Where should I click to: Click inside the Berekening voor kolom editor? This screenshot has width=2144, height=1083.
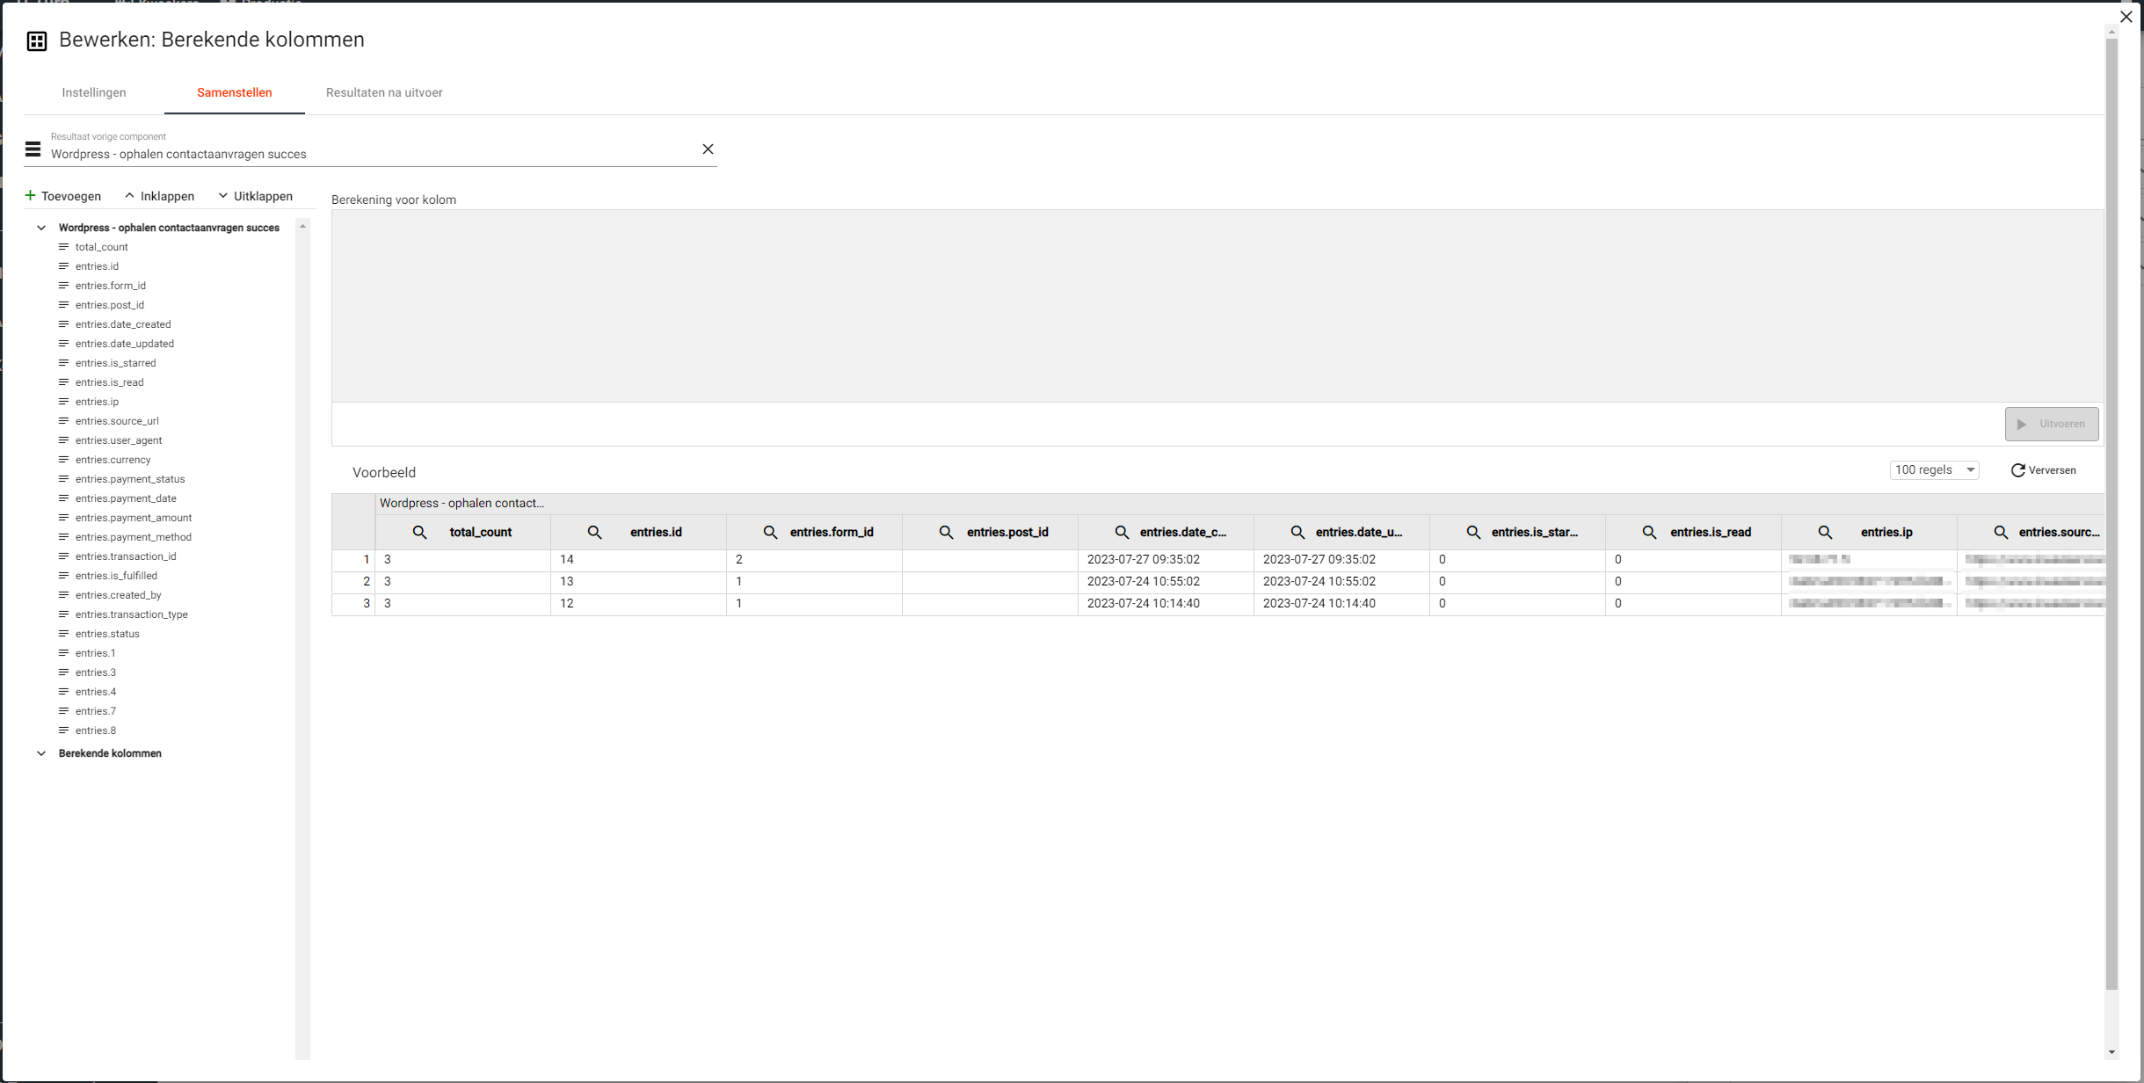pos(1217,306)
